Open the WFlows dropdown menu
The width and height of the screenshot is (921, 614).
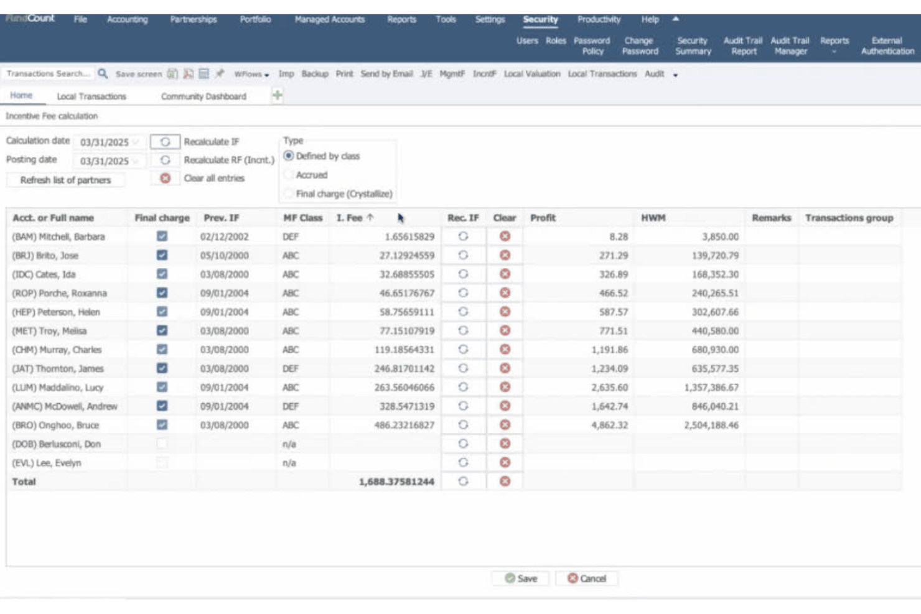tap(251, 74)
